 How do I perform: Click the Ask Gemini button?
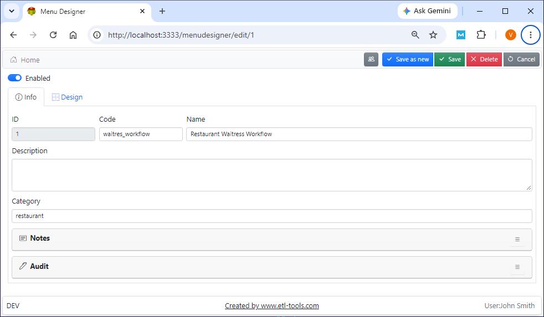pyautogui.click(x=428, y=11)
